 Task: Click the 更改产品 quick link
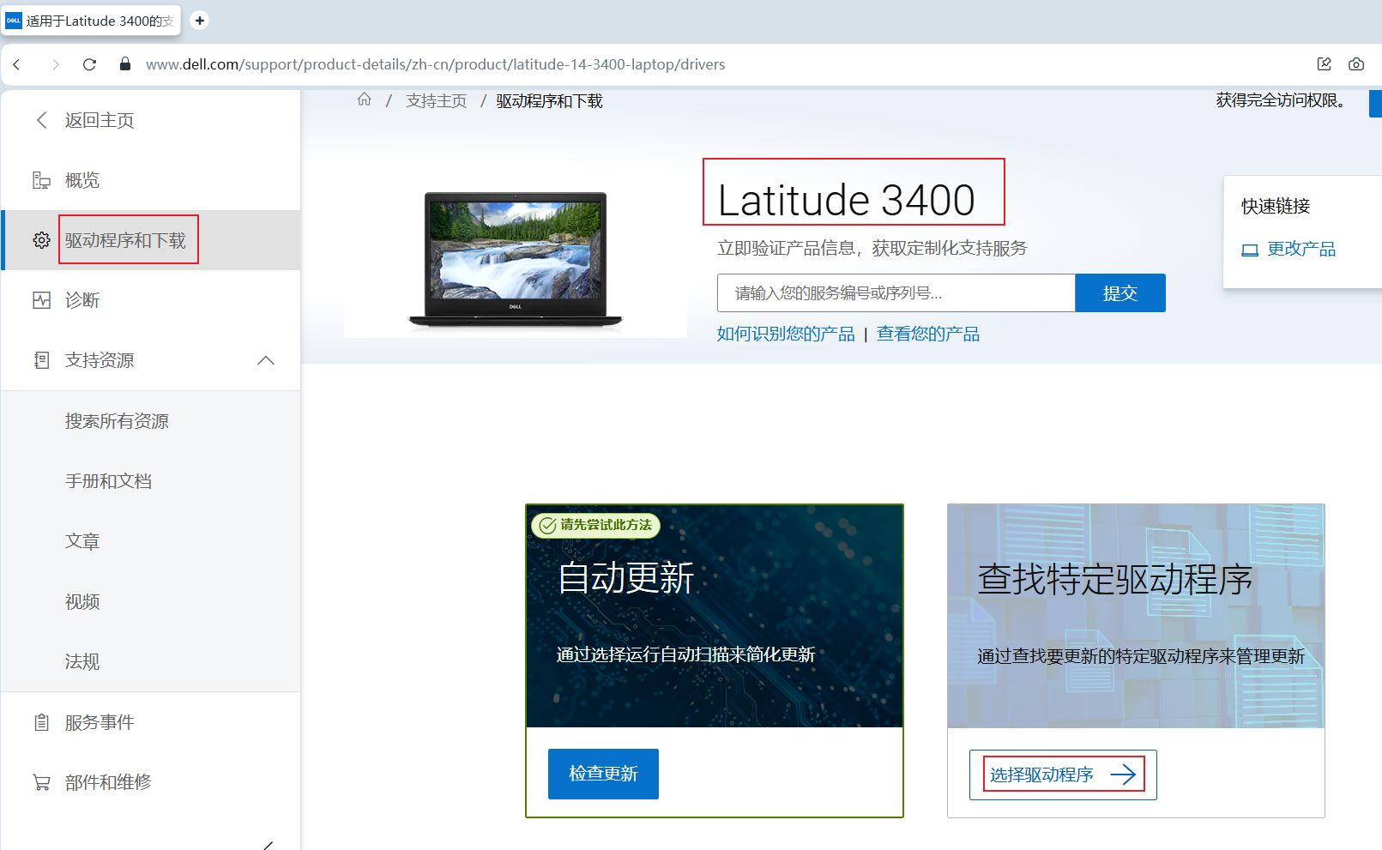[1301, 249]
